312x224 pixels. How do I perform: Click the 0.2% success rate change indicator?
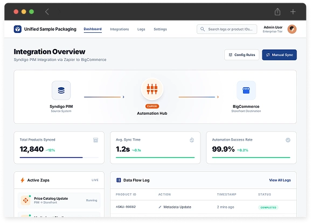coord(242,150)
